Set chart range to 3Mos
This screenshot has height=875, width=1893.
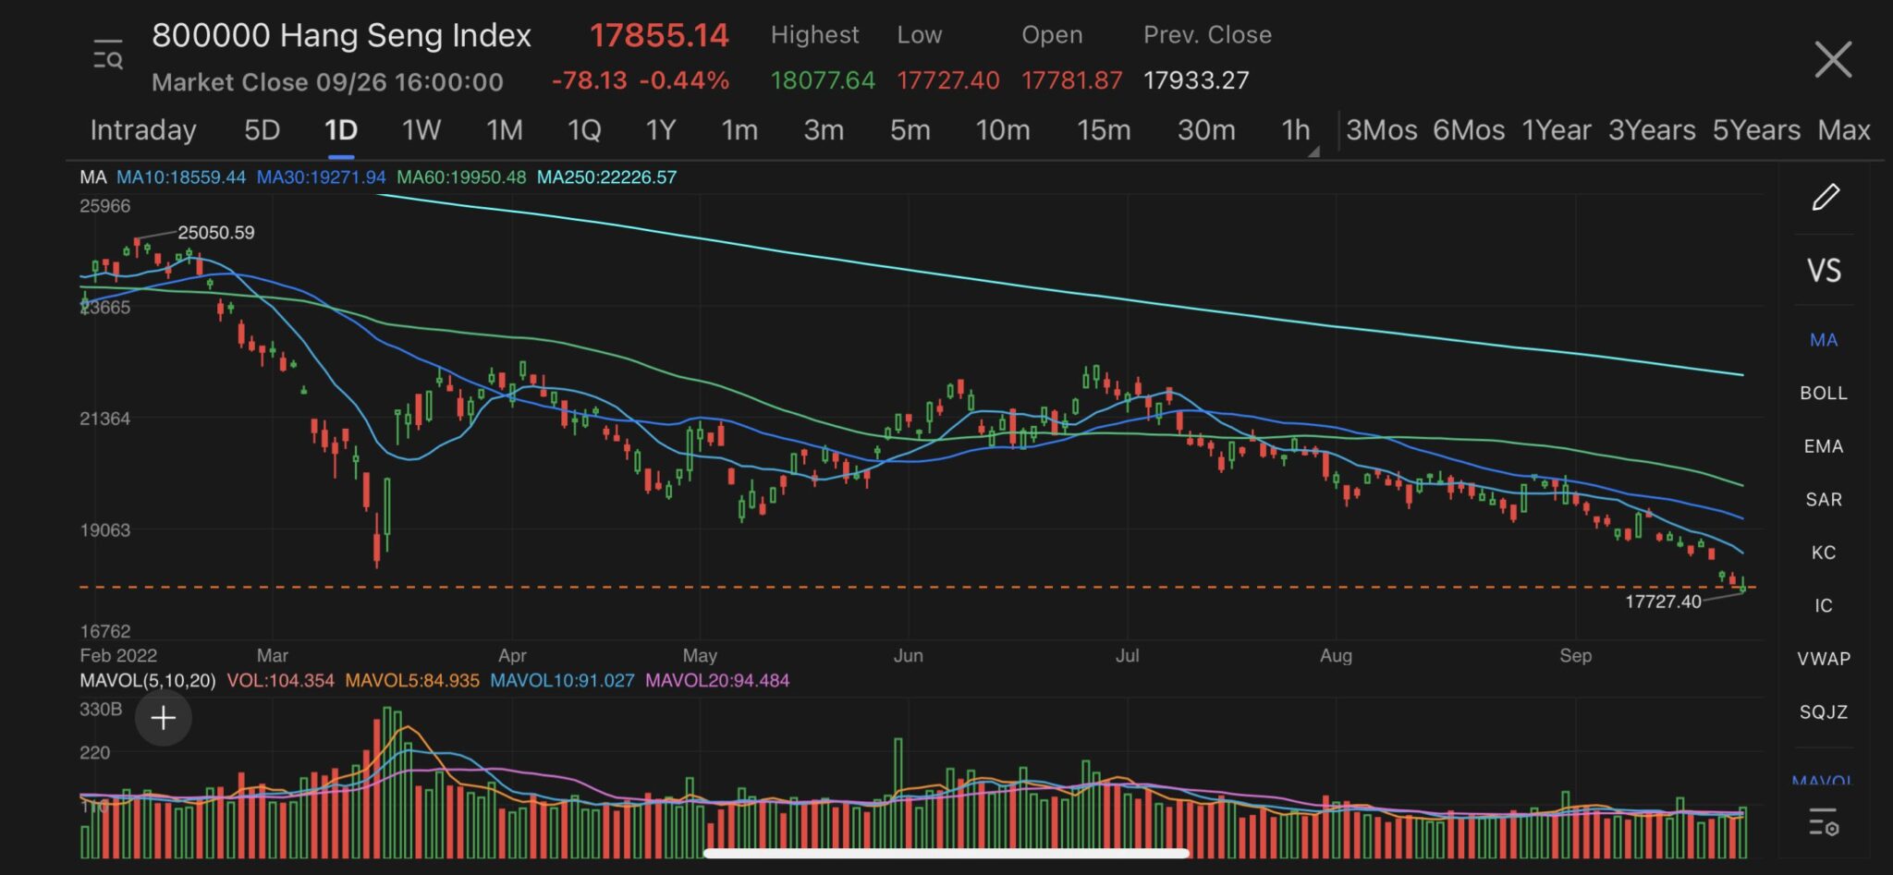(1382, 130)
